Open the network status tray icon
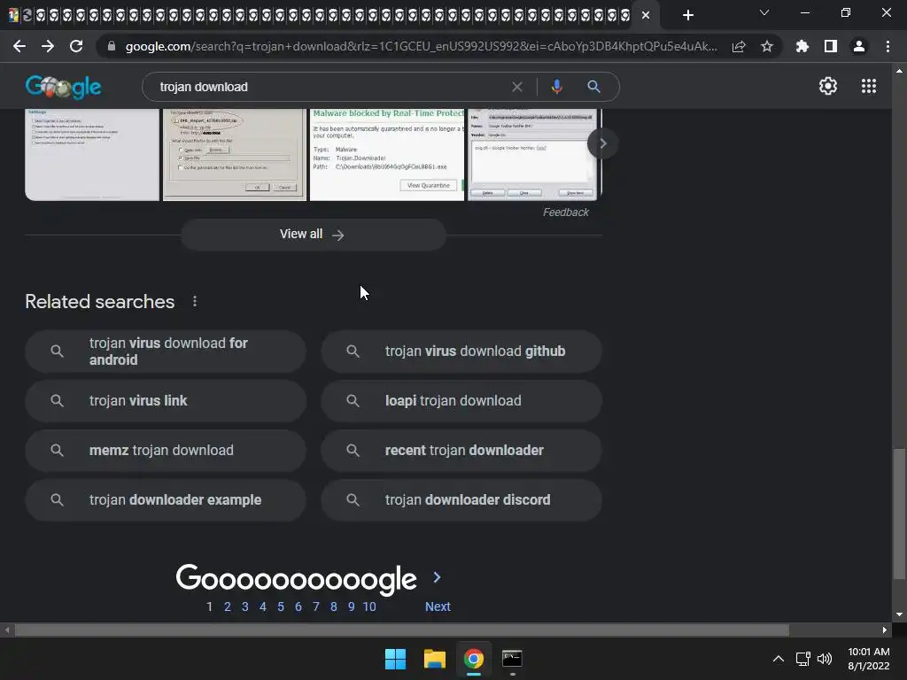This screenshot has width=907, height=680. pos(802,659)
